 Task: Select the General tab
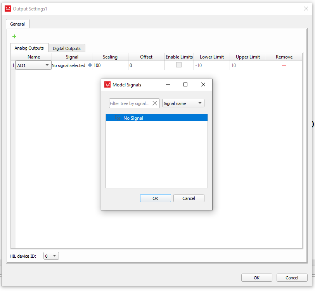point(17,24)
